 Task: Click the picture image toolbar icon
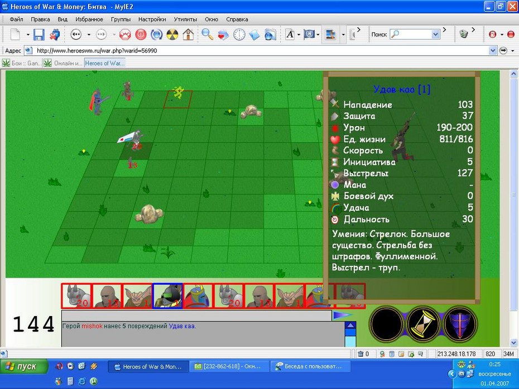coord(331,35)
